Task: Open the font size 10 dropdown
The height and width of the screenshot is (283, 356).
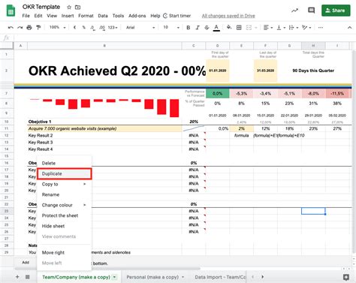Action: pyautogui.click(x=171, y=27)
